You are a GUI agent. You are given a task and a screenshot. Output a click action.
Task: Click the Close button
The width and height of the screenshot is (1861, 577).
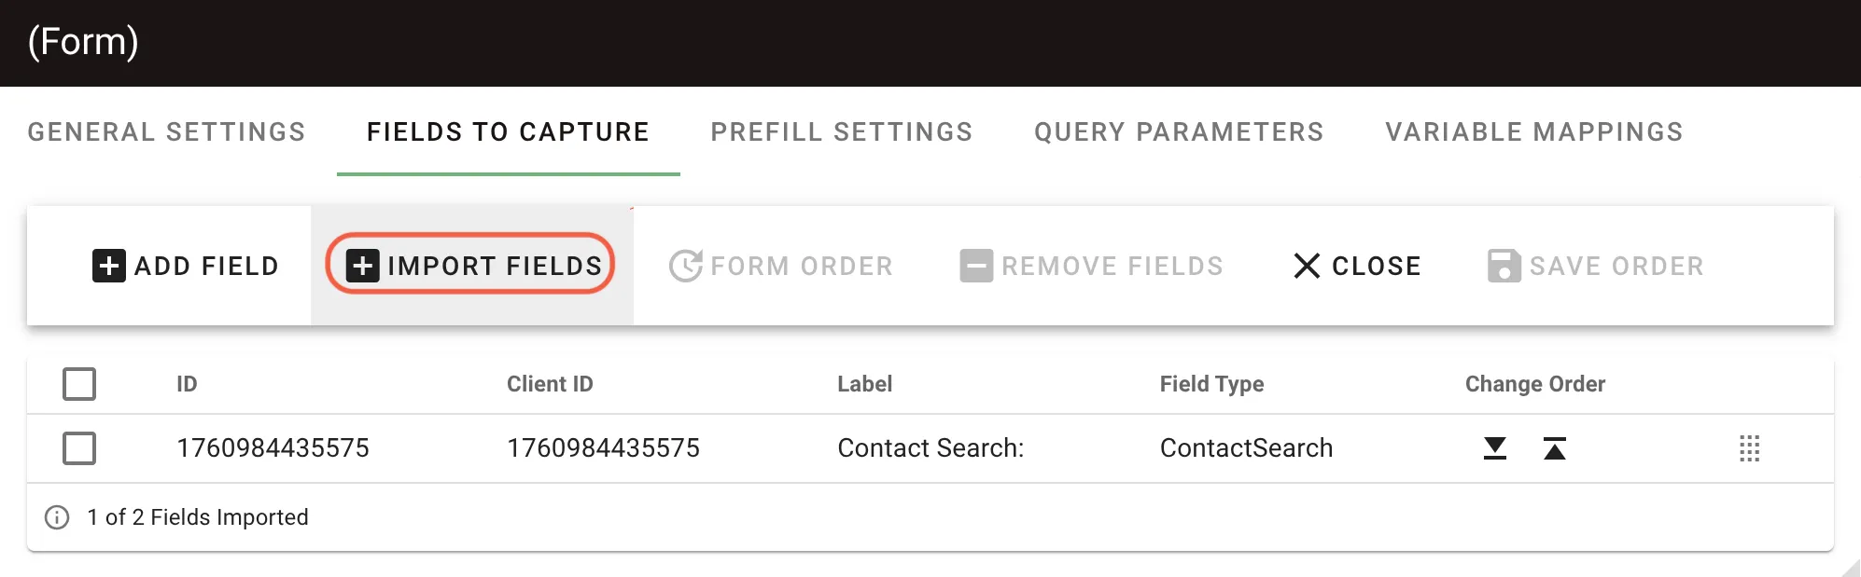[x=1356, y=266]
